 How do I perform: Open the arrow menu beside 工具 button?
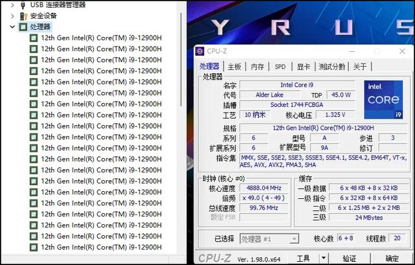pos(324,258)
